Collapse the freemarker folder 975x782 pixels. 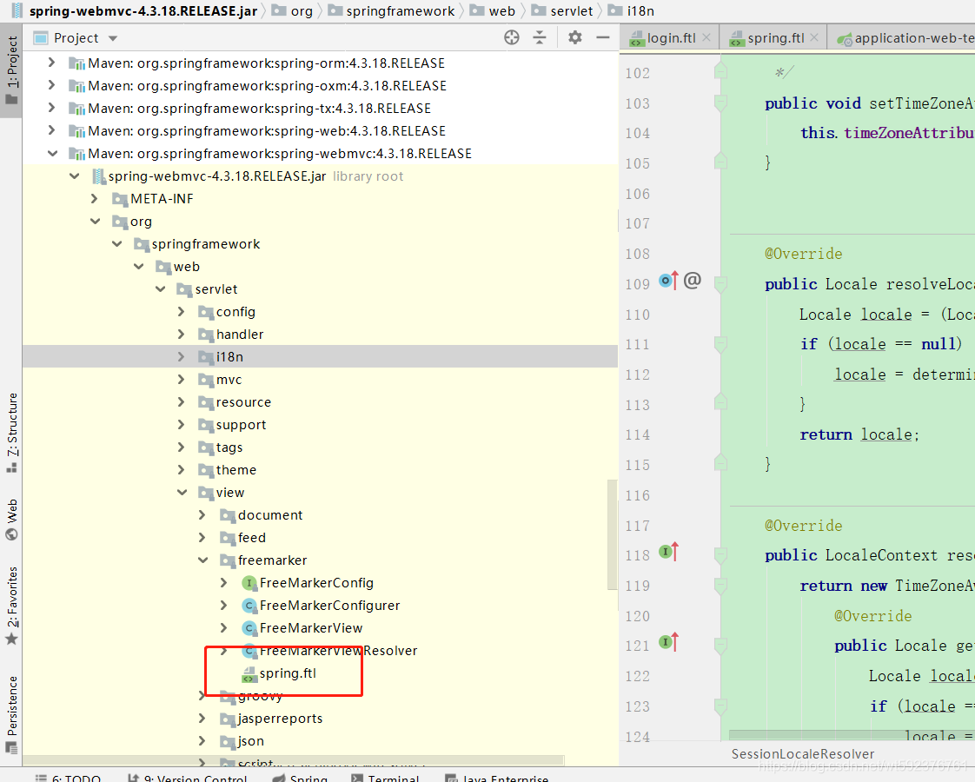click(x=202, y=560)
